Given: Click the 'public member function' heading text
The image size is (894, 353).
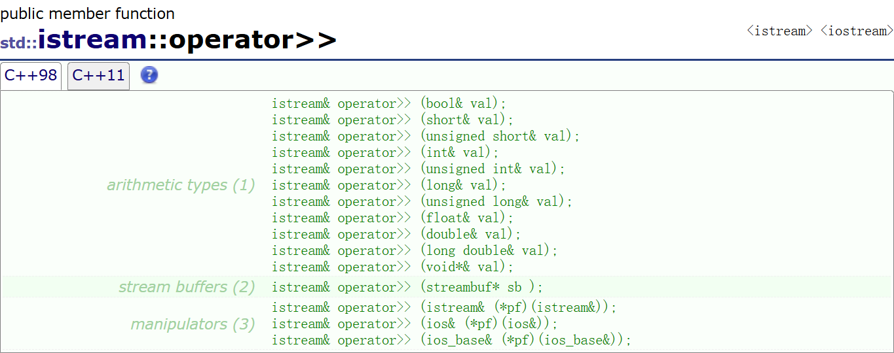Looking at the screenshot, I should [x=88, y=13].
